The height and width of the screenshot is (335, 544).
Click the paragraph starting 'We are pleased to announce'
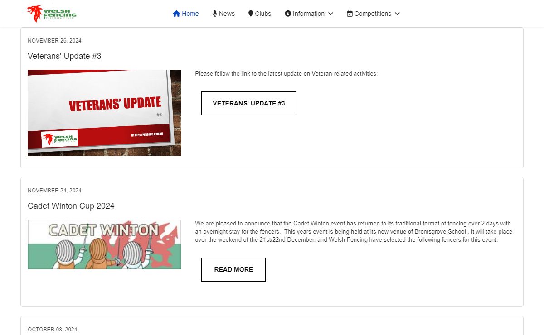[x=354, y=232]
